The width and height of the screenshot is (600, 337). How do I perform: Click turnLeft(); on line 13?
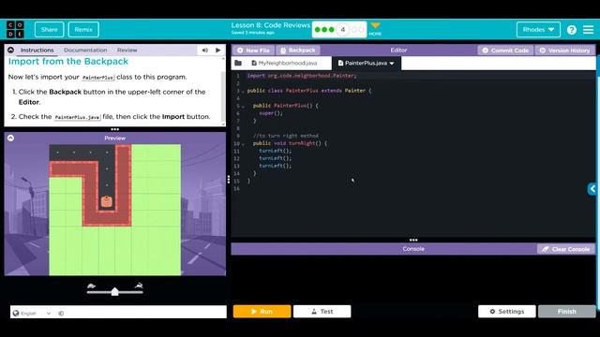click(275, 166)
